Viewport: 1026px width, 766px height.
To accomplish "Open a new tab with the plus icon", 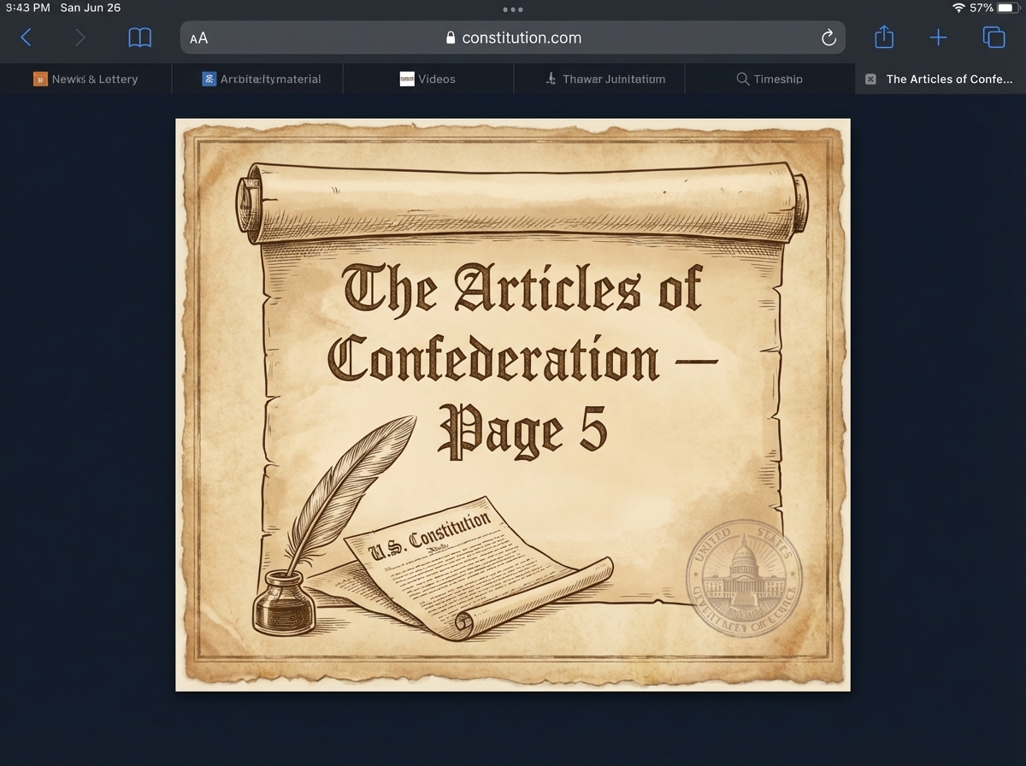I will (938, 38).
